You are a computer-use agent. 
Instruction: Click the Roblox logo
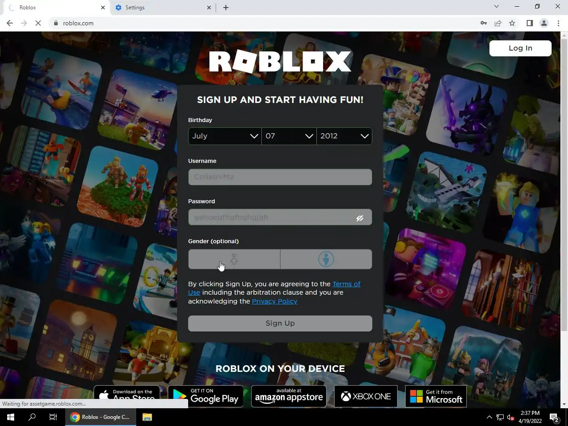click(280, 61)
